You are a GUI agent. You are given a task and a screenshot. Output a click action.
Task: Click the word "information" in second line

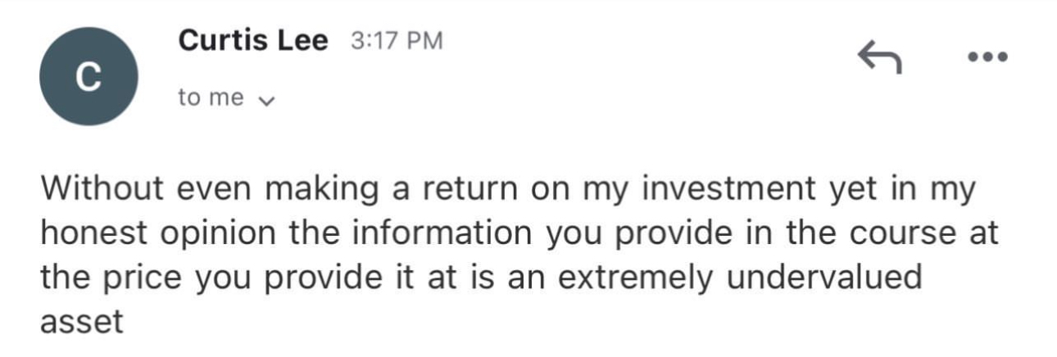[x=430, y=235]
